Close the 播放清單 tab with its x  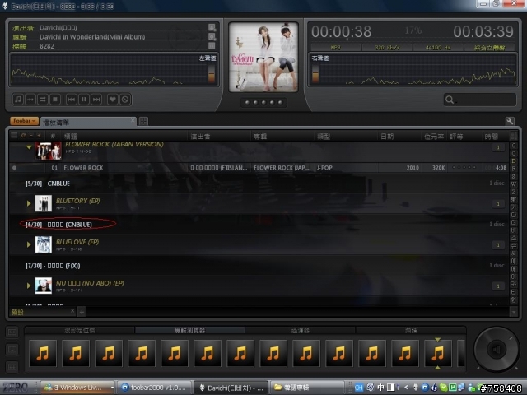click(x=133, y=120)
